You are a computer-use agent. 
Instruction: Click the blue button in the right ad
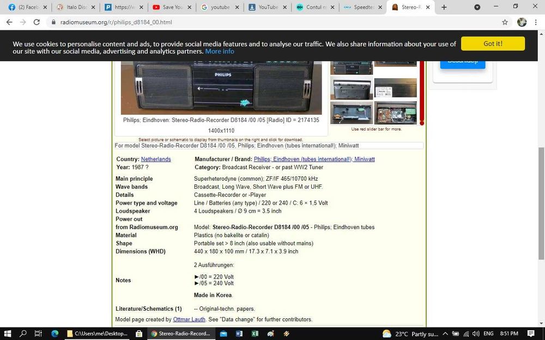(x=463, y=65)
